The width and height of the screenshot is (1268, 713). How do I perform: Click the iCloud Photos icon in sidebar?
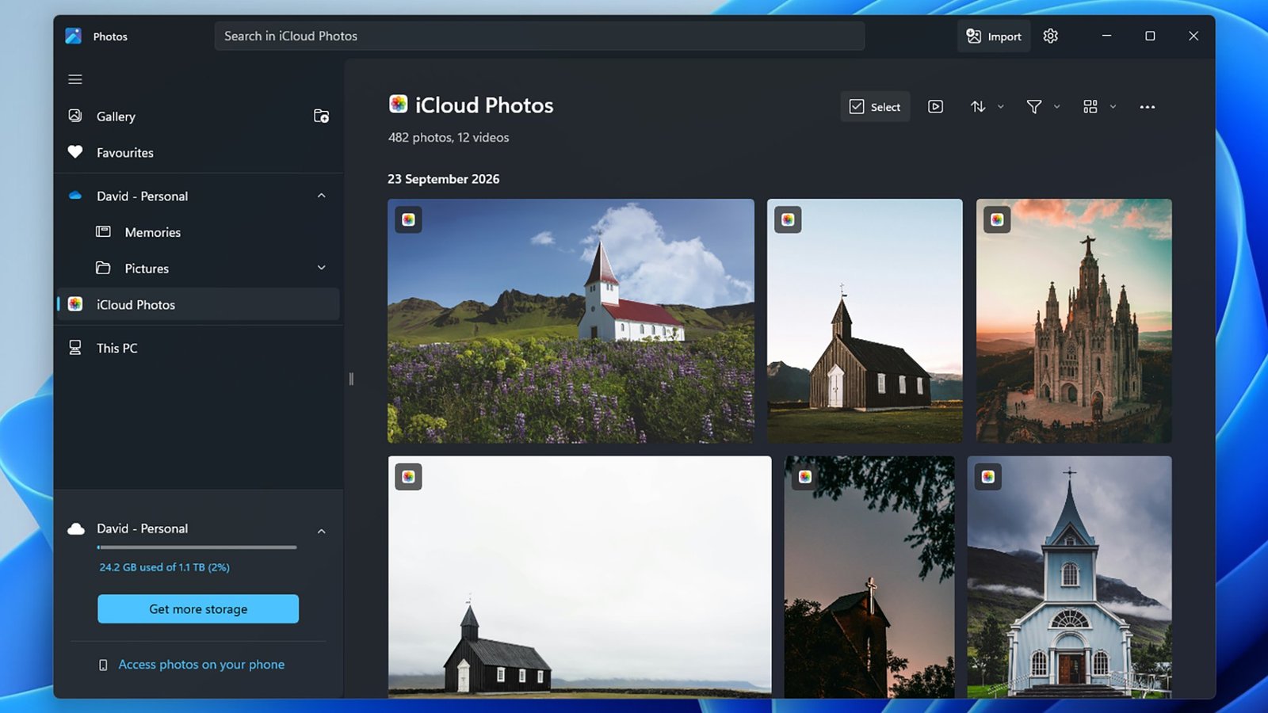[75, 304]
